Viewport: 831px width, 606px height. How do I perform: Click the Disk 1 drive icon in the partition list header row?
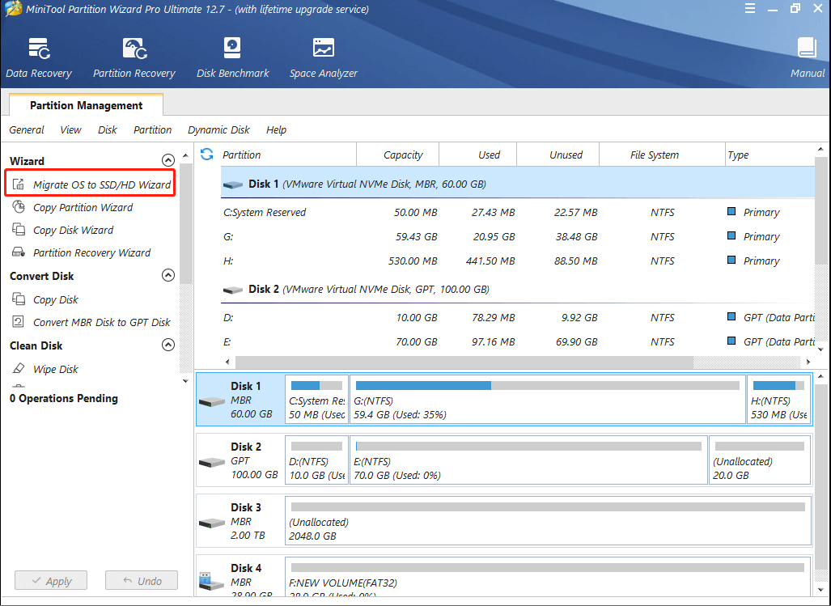coord(233,184)
